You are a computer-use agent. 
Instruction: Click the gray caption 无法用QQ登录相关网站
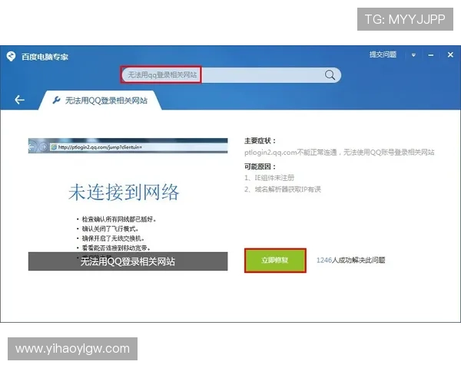(128, 261)
